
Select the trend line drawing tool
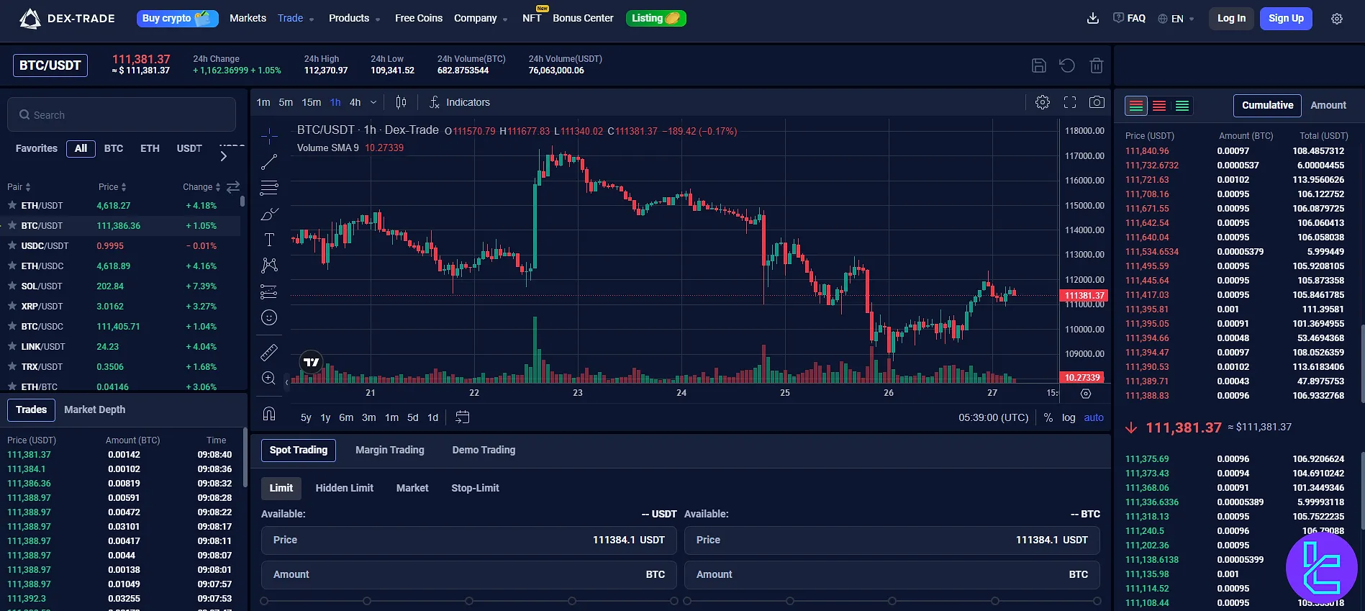pyautogui.click(x=269, y=162)
